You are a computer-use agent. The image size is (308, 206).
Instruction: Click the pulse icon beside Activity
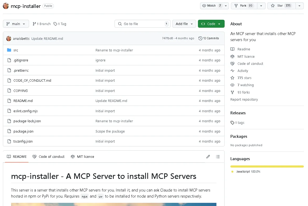click(x=232, y=71)
